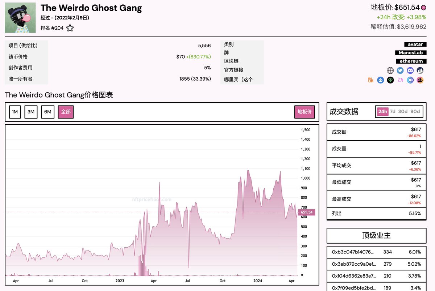Click the 经过 (2022年2月9日) date text
Viewport: 435px width, 291px height.
tap(65, 18)
